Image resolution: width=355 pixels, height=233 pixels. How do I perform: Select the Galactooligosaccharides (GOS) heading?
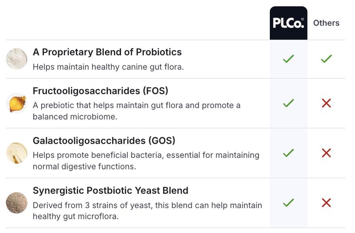(104, 141)
